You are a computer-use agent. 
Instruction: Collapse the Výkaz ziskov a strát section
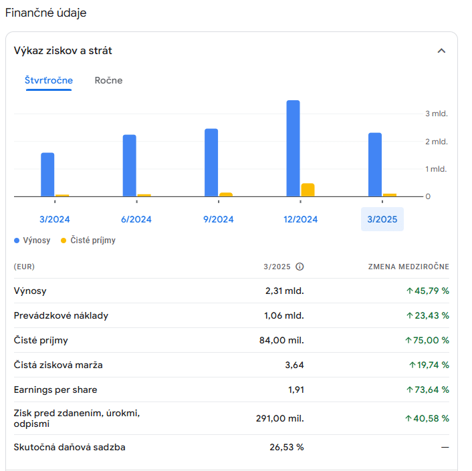(x=441, y=51)
